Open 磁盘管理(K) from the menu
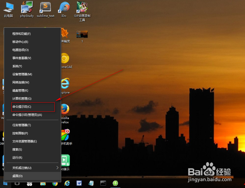The height and width of the screenshot is (188, 245). pyautogui.click(x=32, y=90)
